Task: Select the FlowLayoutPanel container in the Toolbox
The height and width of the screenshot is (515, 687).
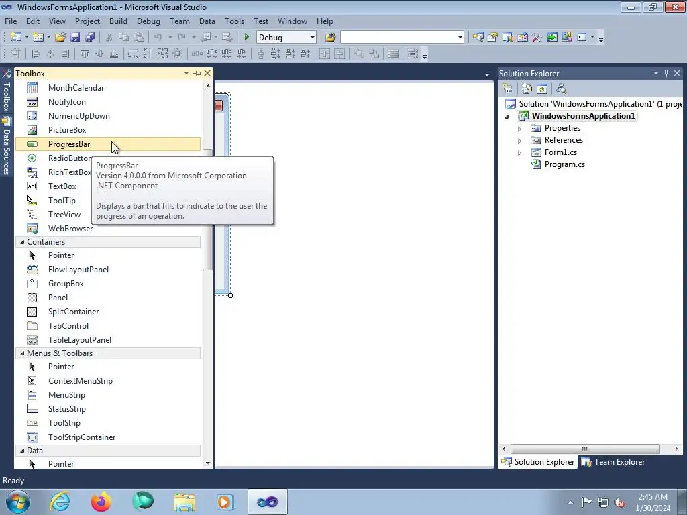Action: coord(108,270)
